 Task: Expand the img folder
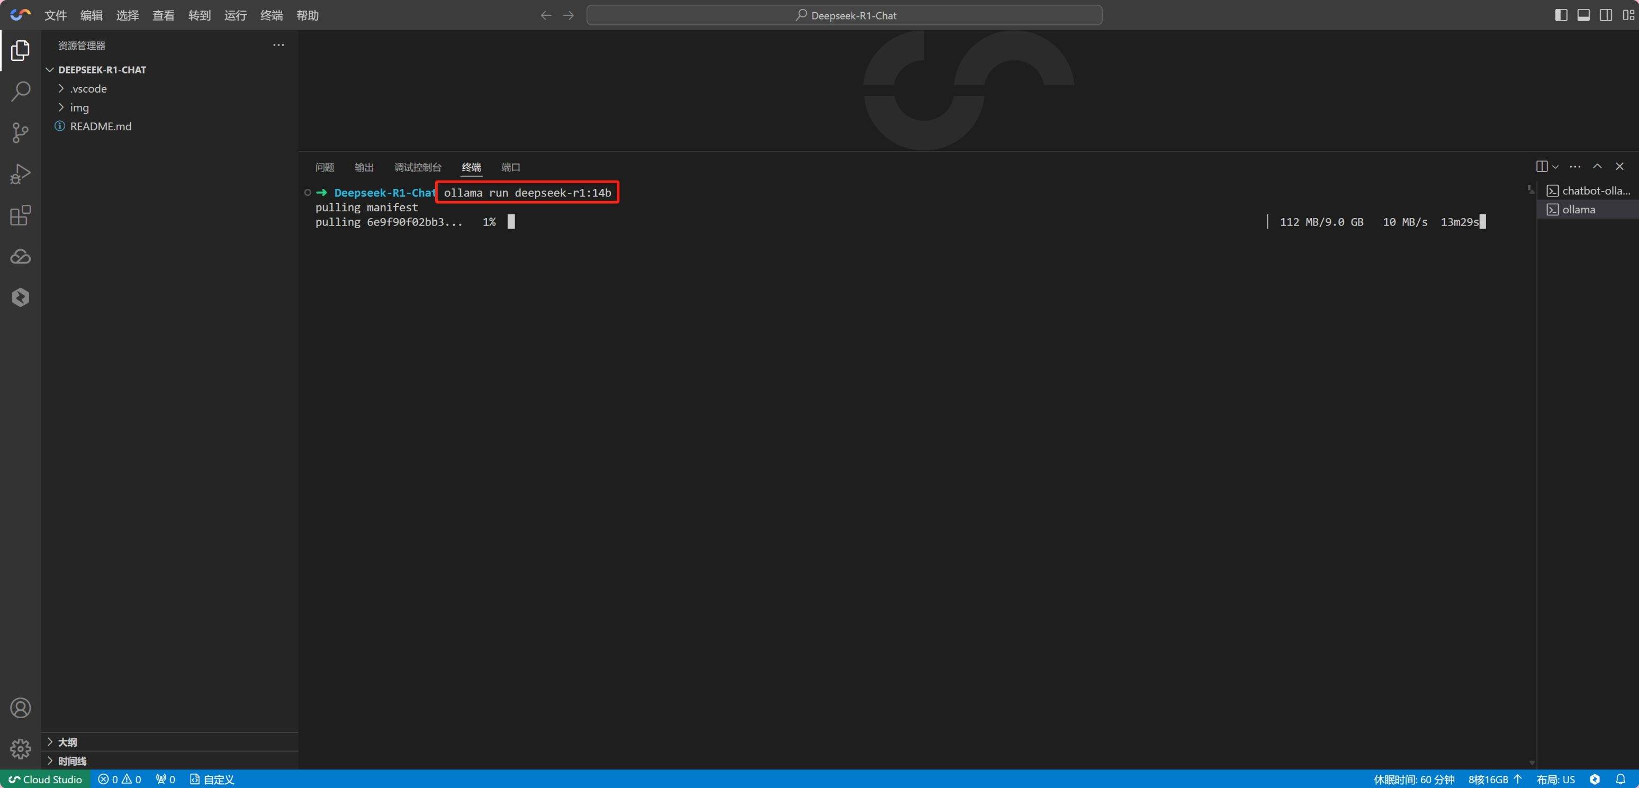(x=79, y=107)
